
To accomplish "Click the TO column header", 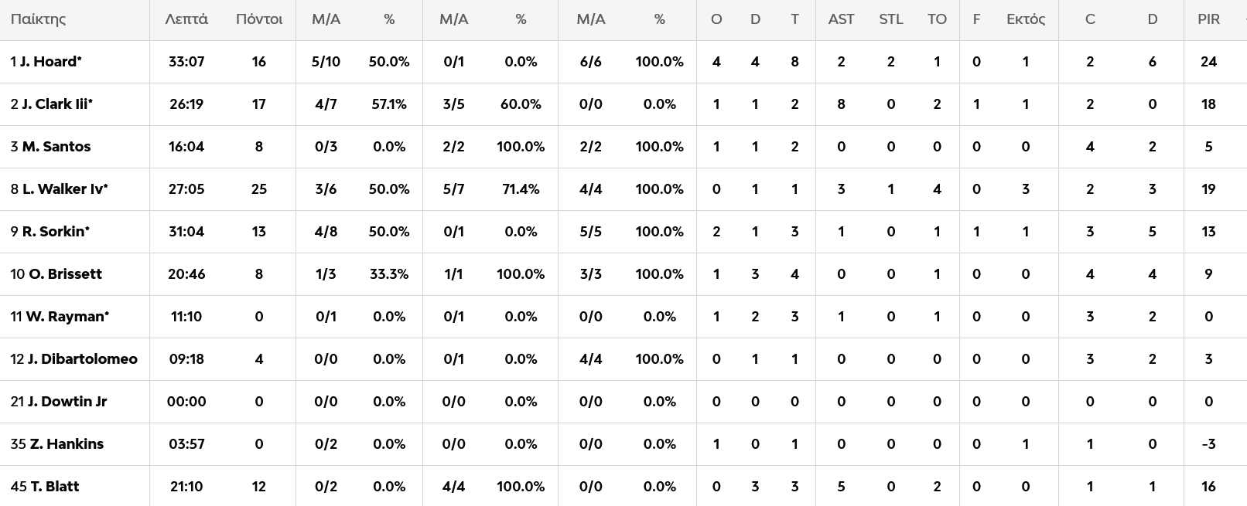I will point(937,19).
